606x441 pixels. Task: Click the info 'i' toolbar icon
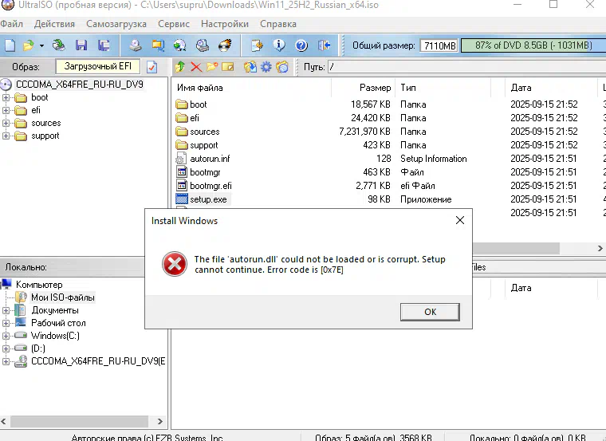pos(280,45)
